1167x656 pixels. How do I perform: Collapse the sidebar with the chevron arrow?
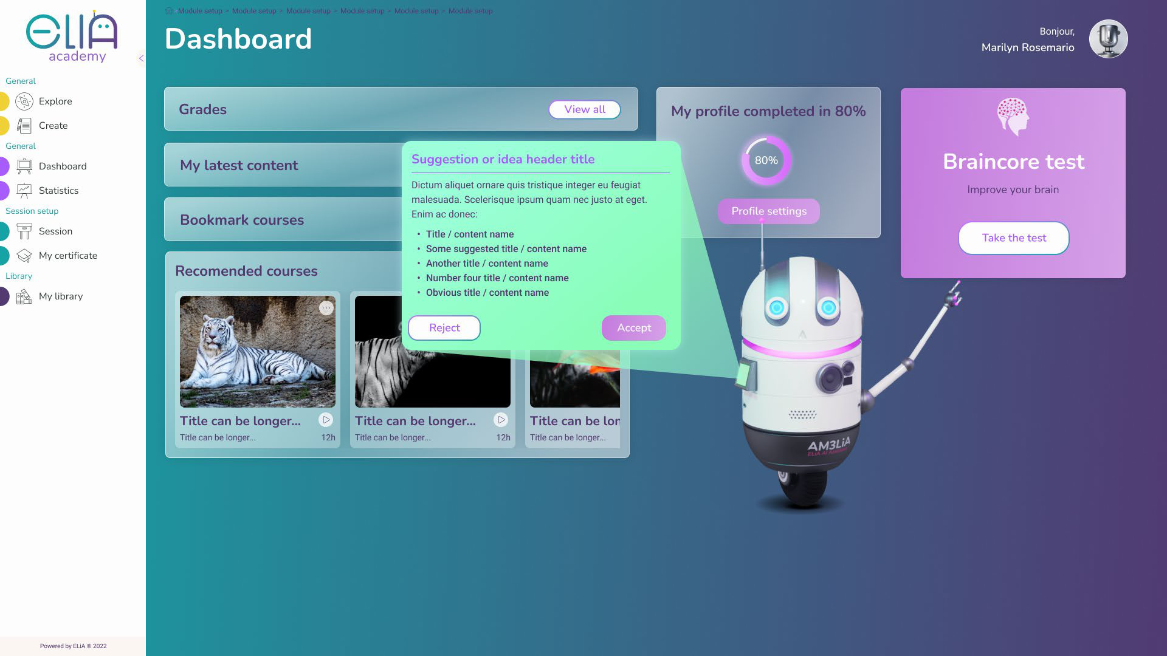click(141, 58)
